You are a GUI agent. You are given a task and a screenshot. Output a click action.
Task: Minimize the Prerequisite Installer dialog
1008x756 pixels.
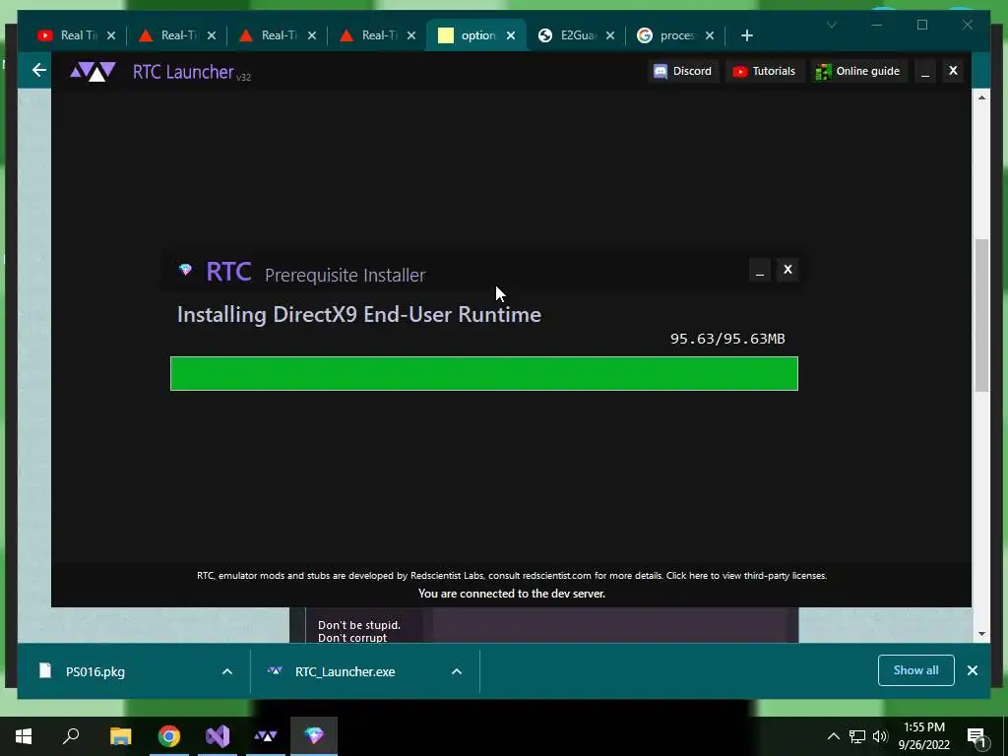pos(760,270)
